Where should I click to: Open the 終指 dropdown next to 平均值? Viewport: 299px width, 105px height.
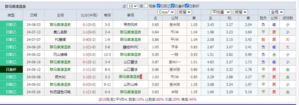(240, 12)
